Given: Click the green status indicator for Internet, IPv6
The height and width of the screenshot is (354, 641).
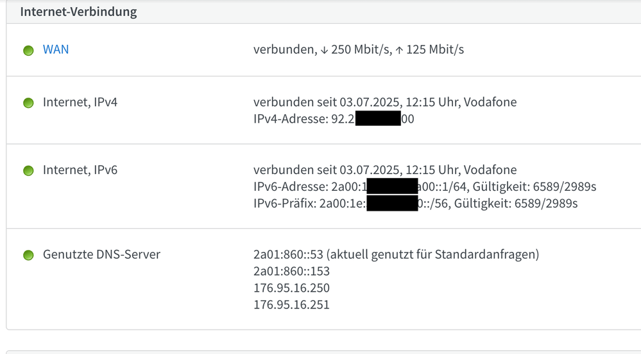Looking at the screenshot, I should [x=28, y=171].
